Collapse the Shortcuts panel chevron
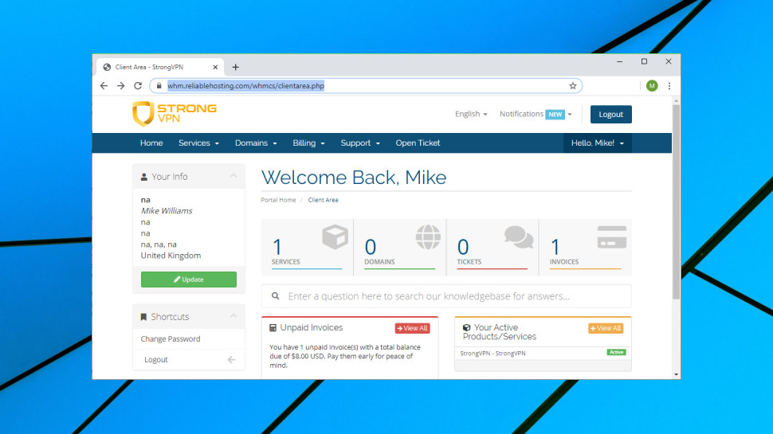 point(233,316)
